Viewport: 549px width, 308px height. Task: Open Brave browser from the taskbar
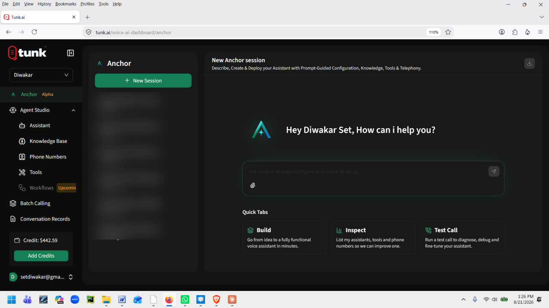point(216,299)
